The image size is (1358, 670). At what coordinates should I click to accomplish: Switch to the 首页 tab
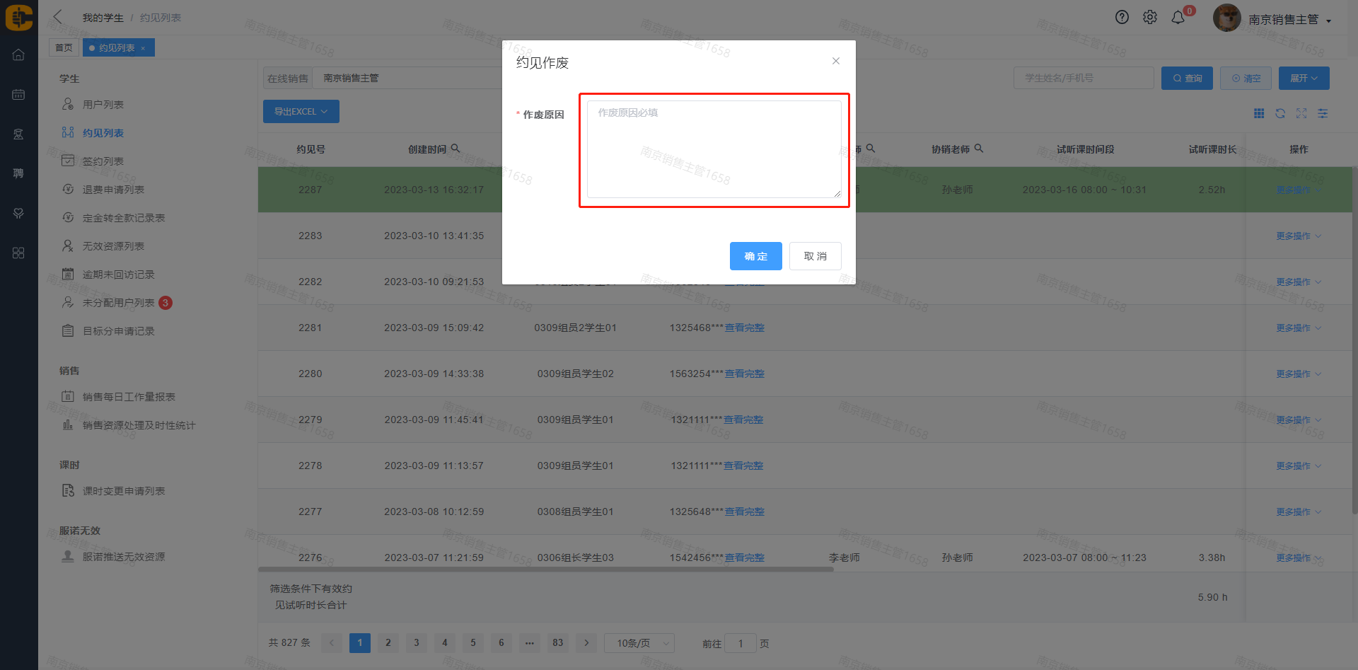tap(64, 48)
